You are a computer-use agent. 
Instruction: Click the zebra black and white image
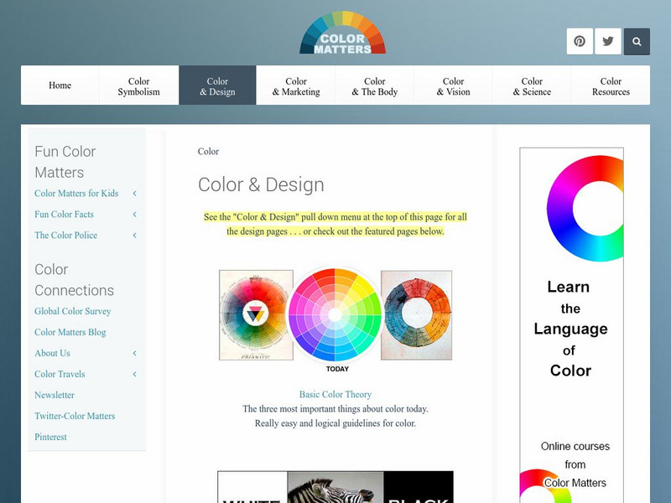tap(335, 487)
